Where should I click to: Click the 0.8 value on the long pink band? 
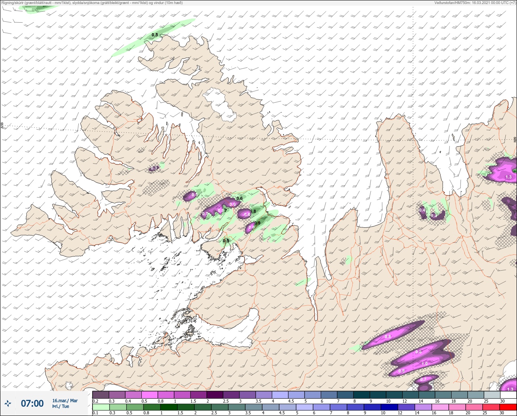[388, 336]
